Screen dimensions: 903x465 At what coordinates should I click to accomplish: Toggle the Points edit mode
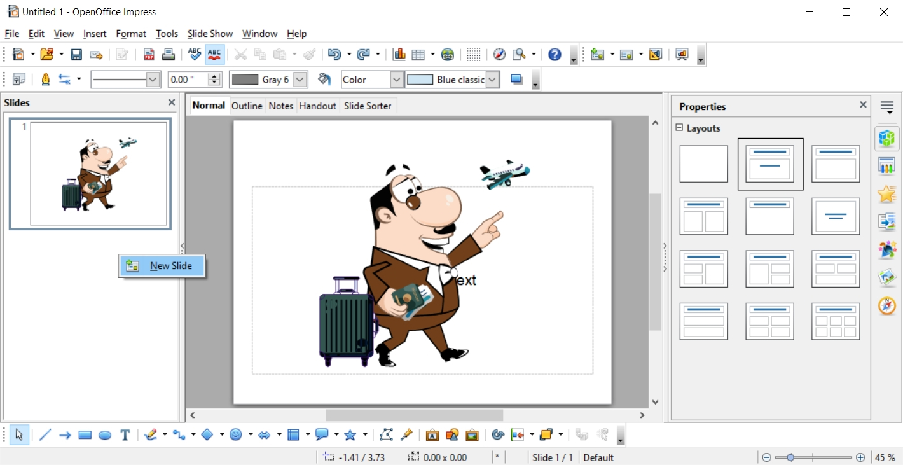pyautogui.click(x=386, y=435)
